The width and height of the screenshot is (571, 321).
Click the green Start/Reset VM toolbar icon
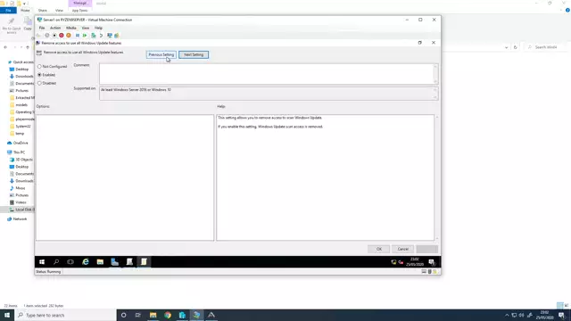pos(85,36)
